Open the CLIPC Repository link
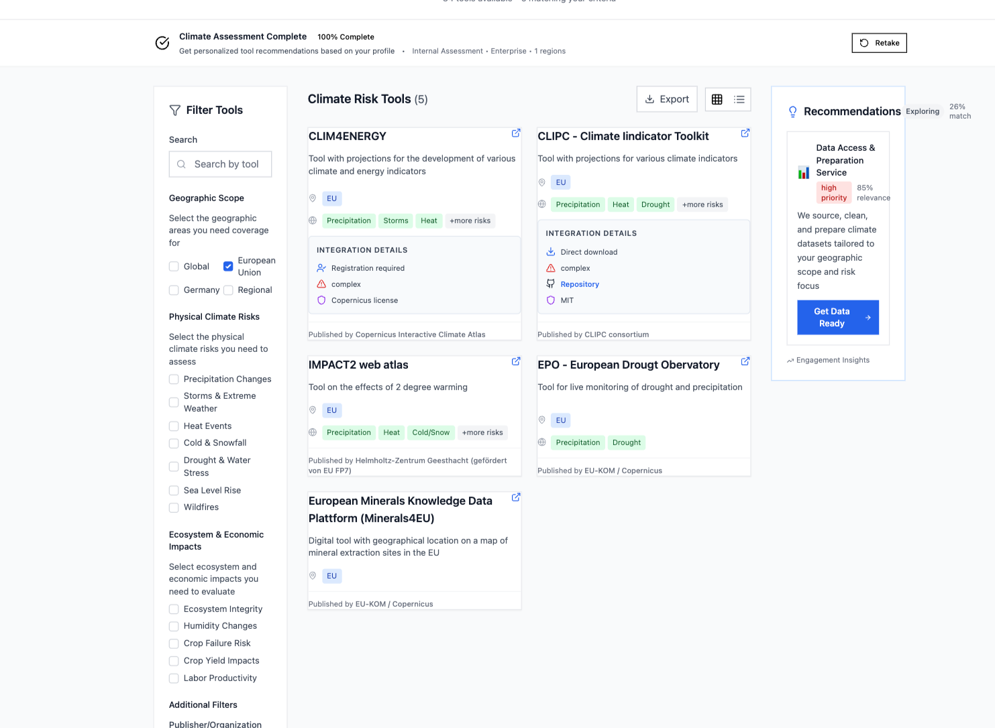 pos(580,284)
